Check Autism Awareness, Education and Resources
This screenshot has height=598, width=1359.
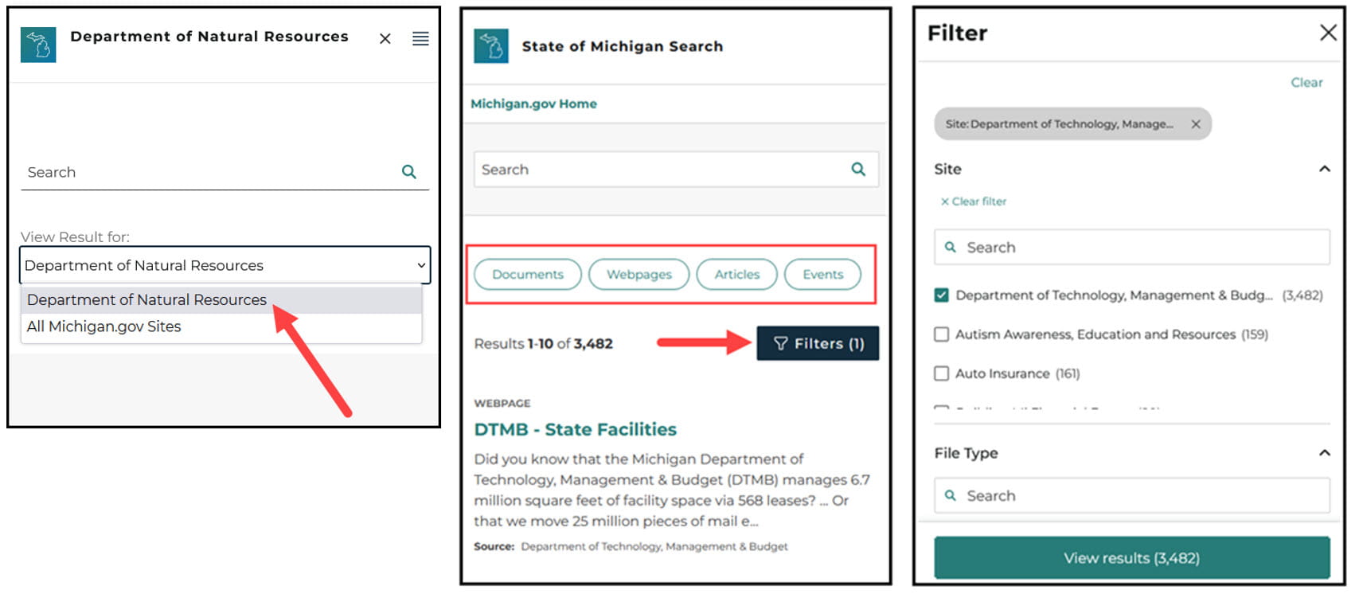point(942,334)
